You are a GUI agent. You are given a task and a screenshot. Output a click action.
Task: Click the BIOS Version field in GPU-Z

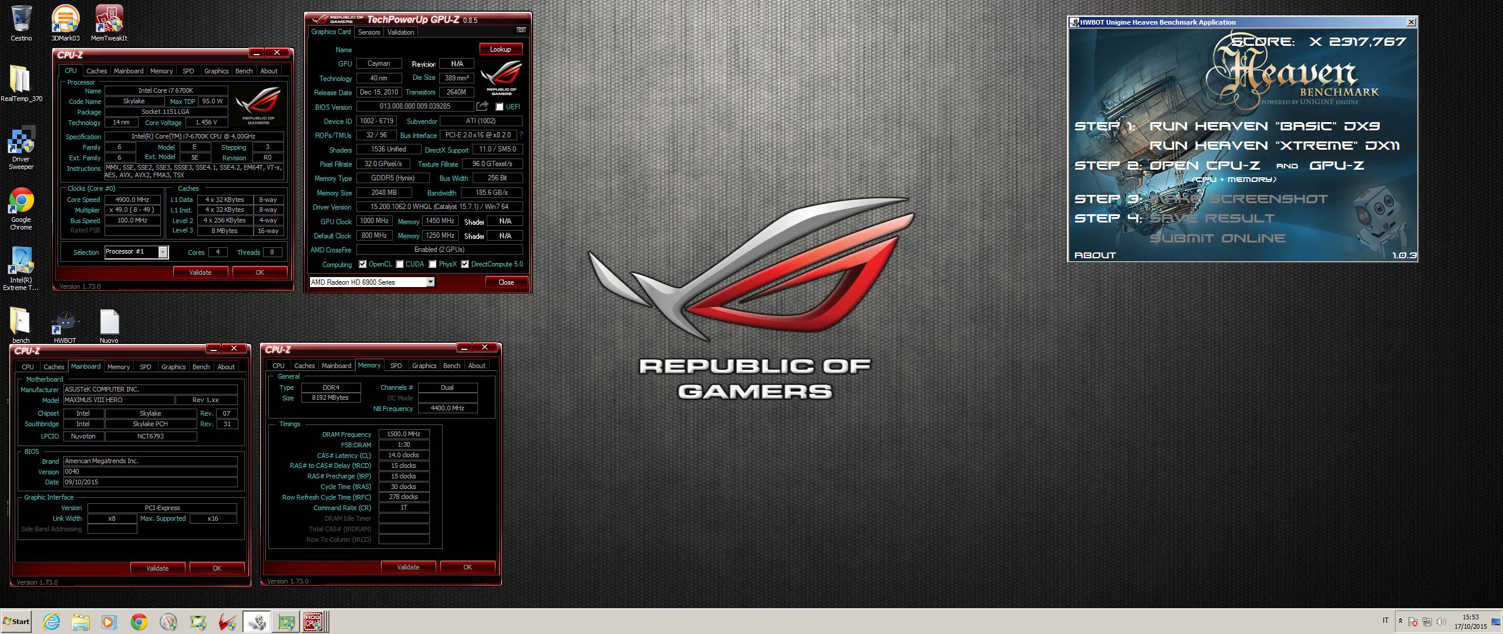414,106
